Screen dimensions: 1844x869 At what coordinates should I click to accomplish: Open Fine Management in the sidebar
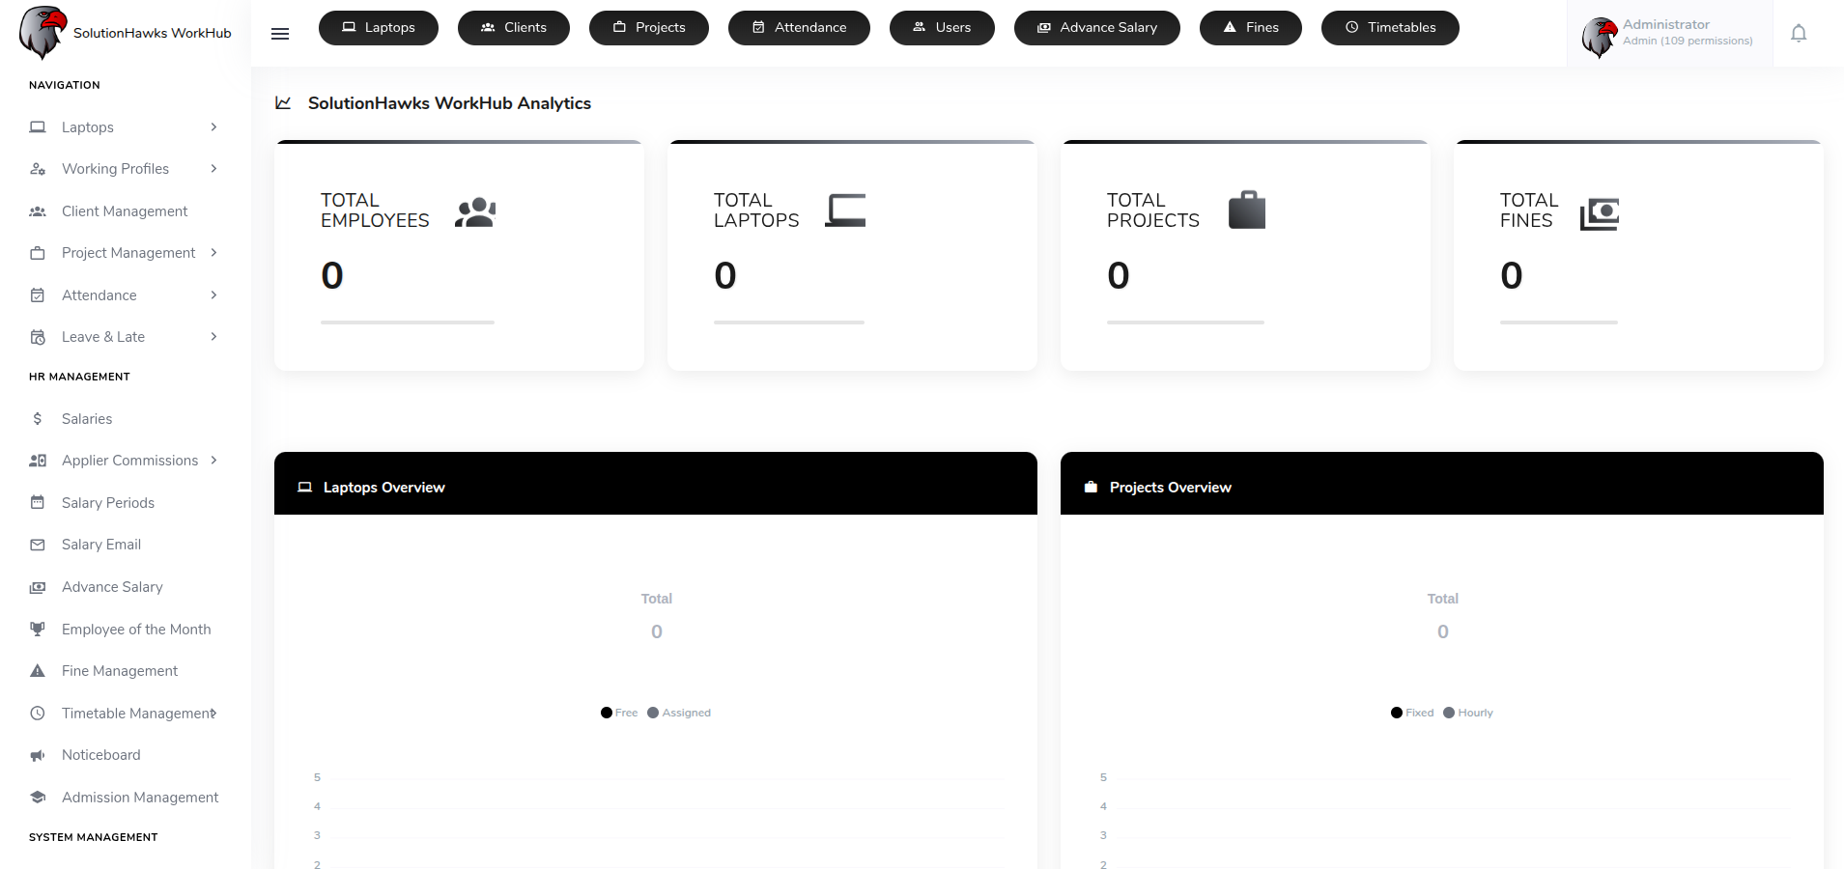(x=119, y=671)
